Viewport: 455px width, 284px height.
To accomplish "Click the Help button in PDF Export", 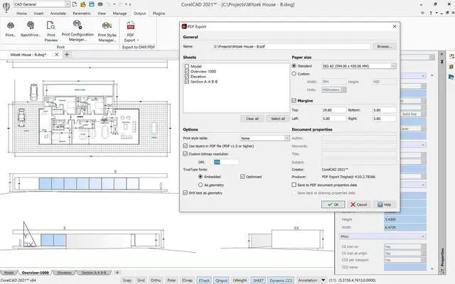I will pyautogui.click(x=385, y=204).
